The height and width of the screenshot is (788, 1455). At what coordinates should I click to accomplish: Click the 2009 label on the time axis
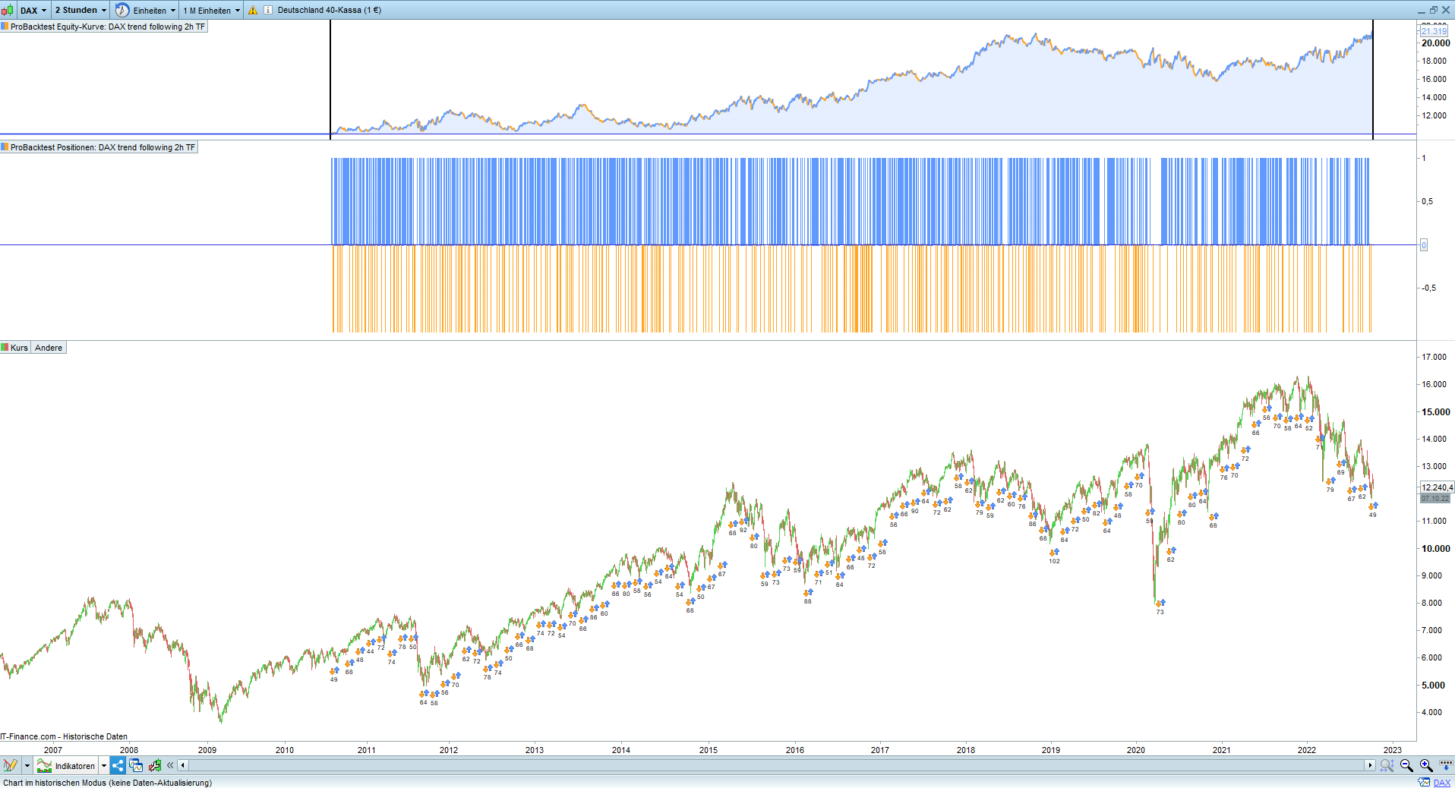pyautogui.click(x=207, y=750)
